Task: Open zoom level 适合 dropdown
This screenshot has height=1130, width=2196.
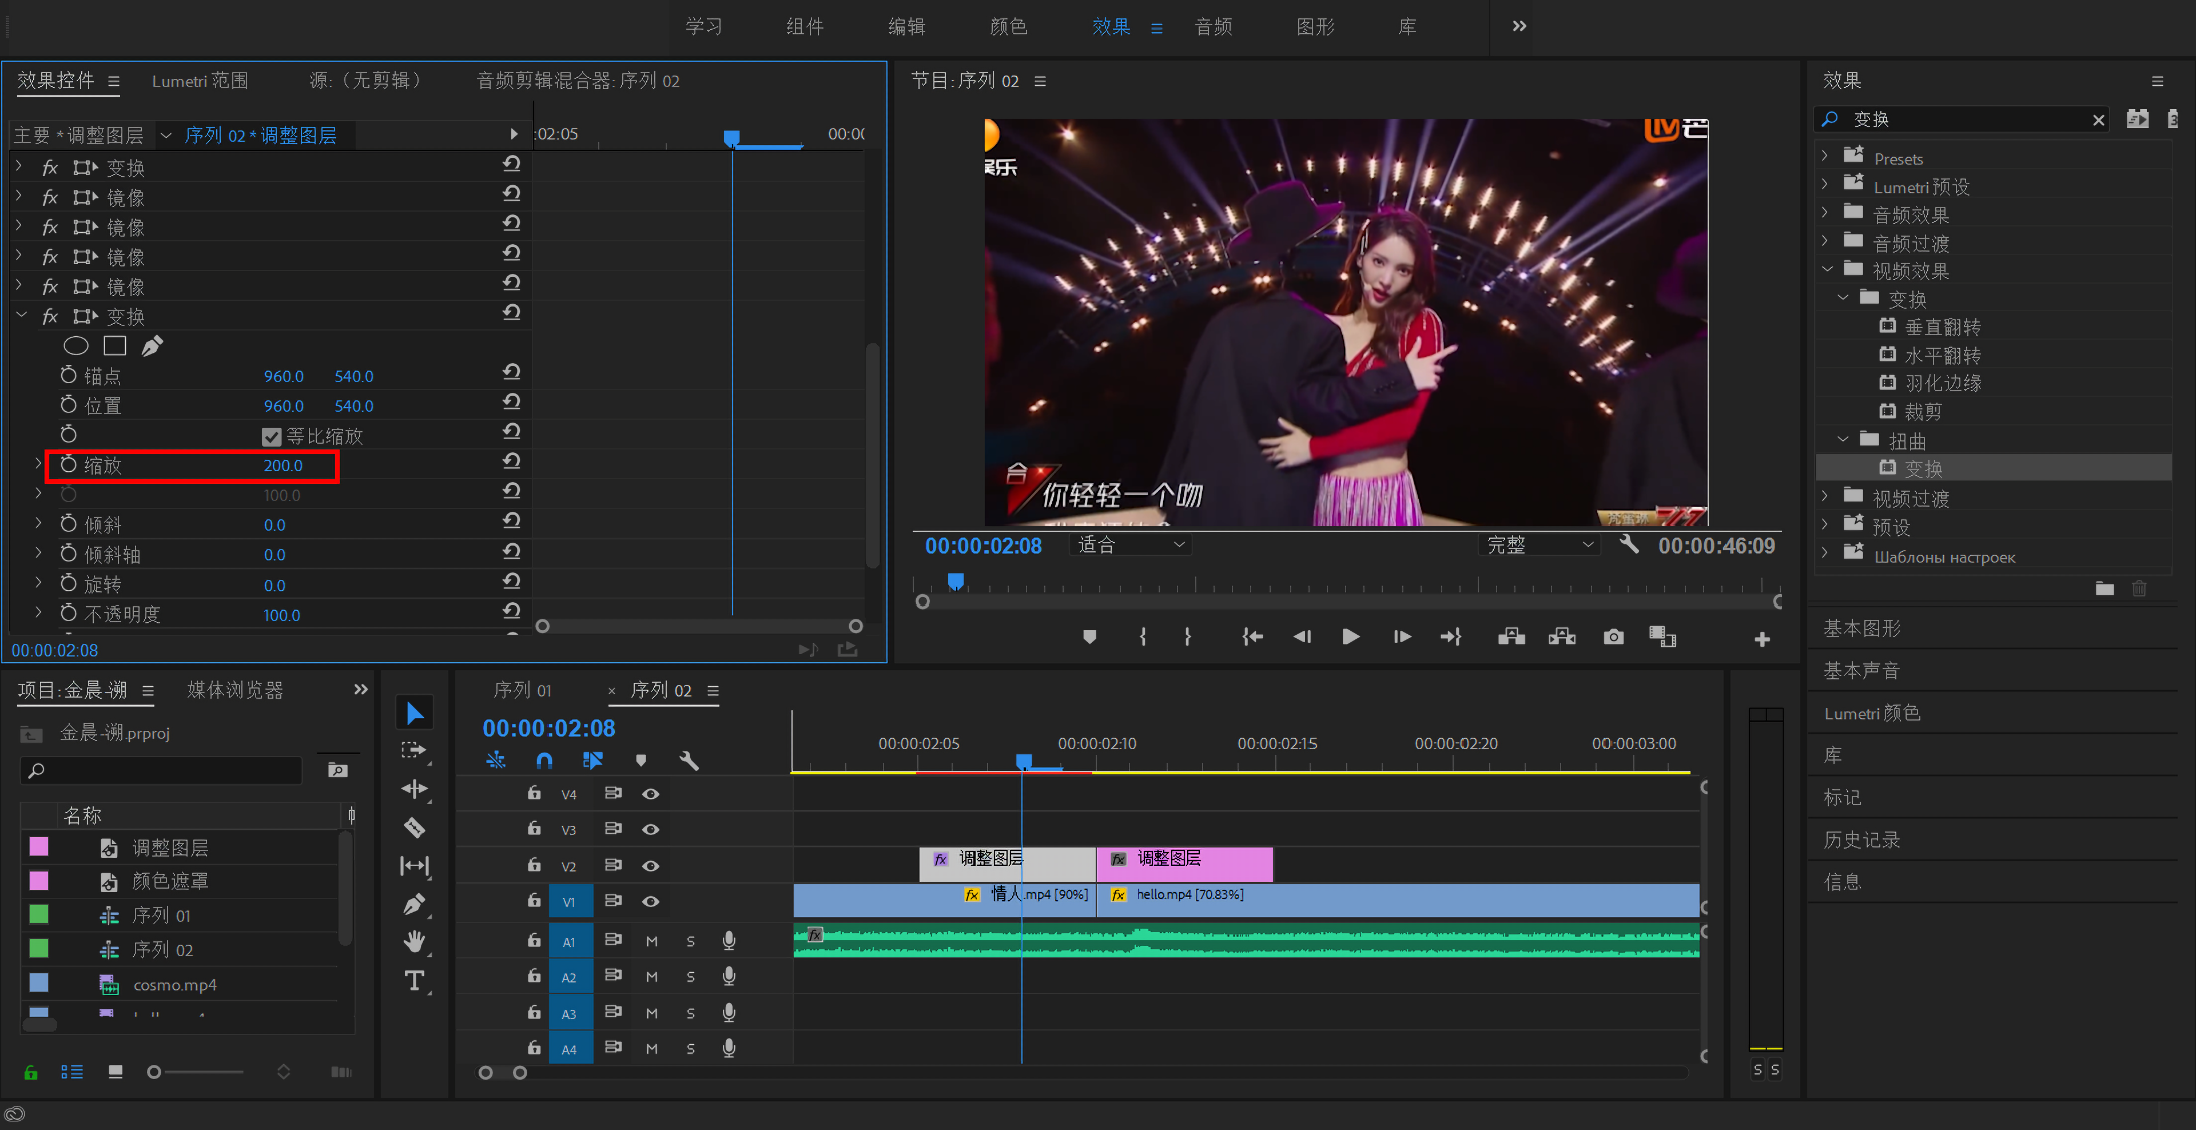Action: [1131, 544]
